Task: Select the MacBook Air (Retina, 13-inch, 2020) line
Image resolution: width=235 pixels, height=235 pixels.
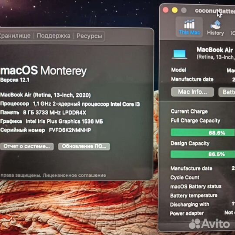Action: 45,95
